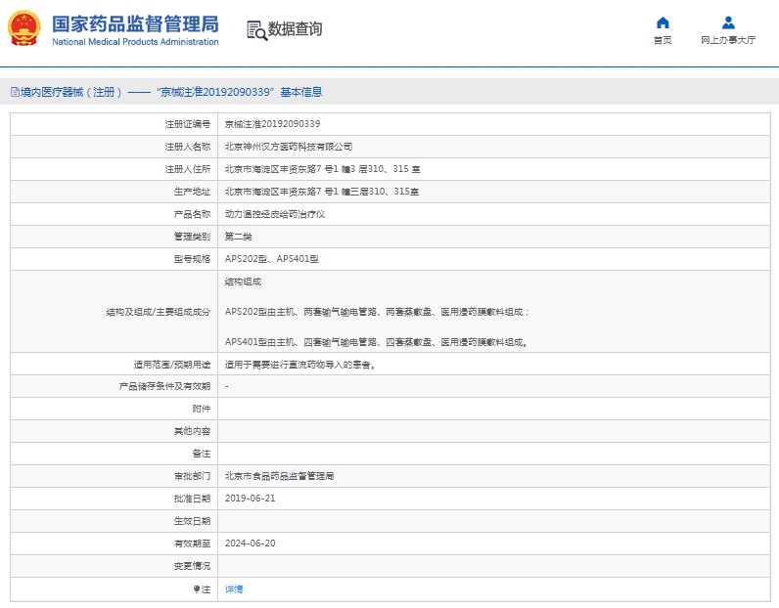This screenshot has width=779, height=608.
Task: Click the 变更情况 label
Action: coord(192,566)
